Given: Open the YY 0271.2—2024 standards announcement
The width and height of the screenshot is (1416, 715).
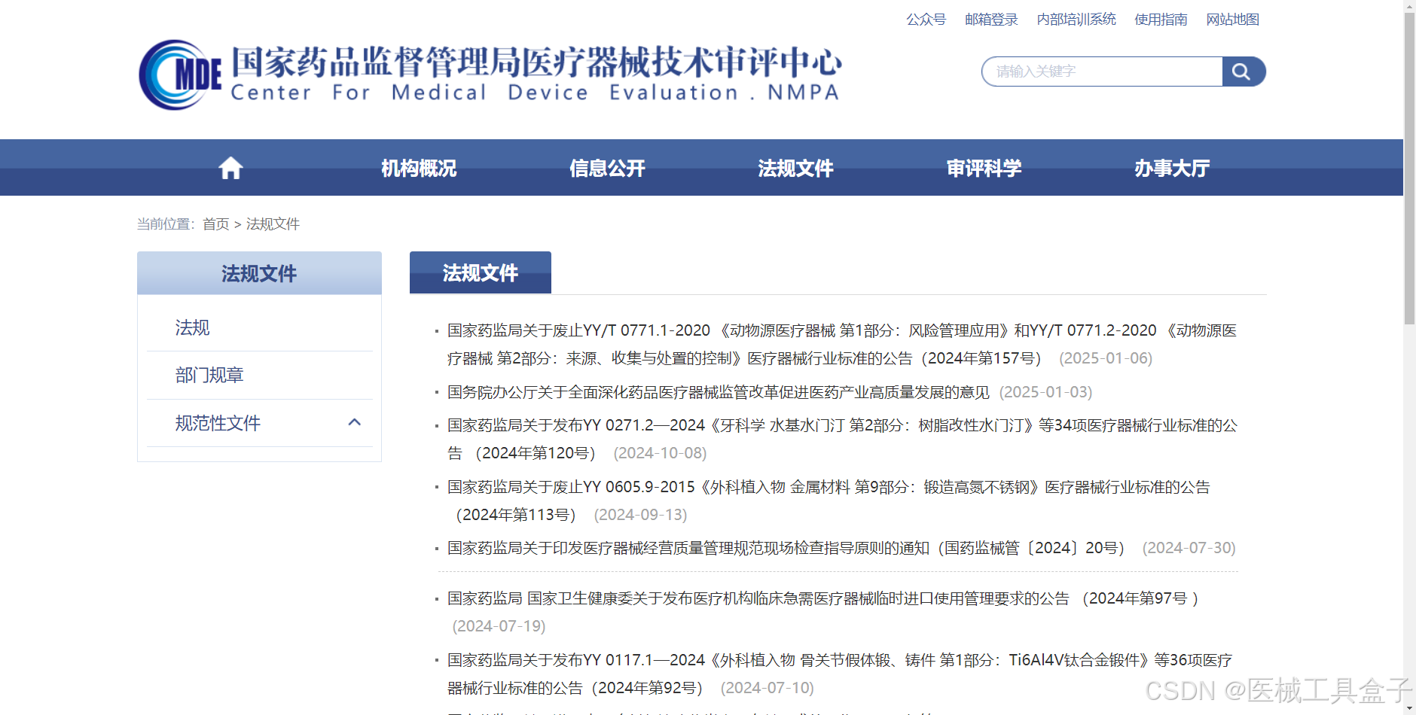Looking at the screenshot, I should [842, 439].
